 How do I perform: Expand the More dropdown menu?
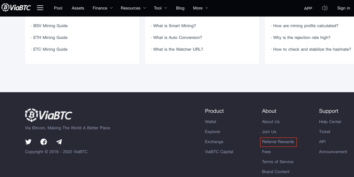point(200,8)
